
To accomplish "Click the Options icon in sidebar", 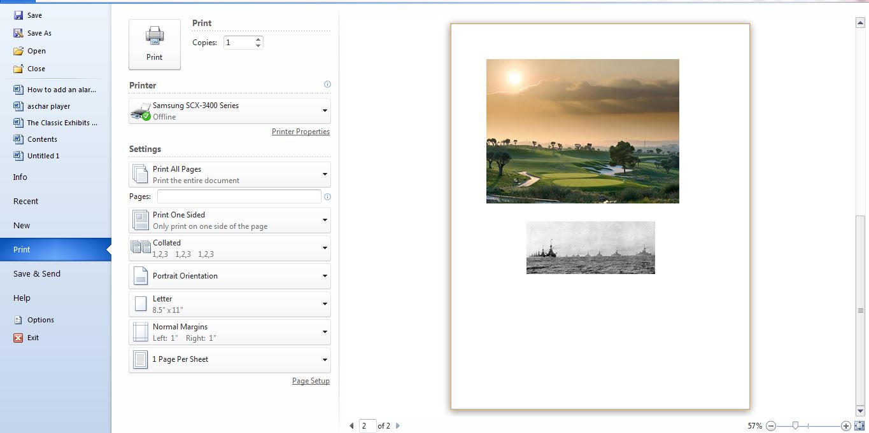I will tap(18, 320).
